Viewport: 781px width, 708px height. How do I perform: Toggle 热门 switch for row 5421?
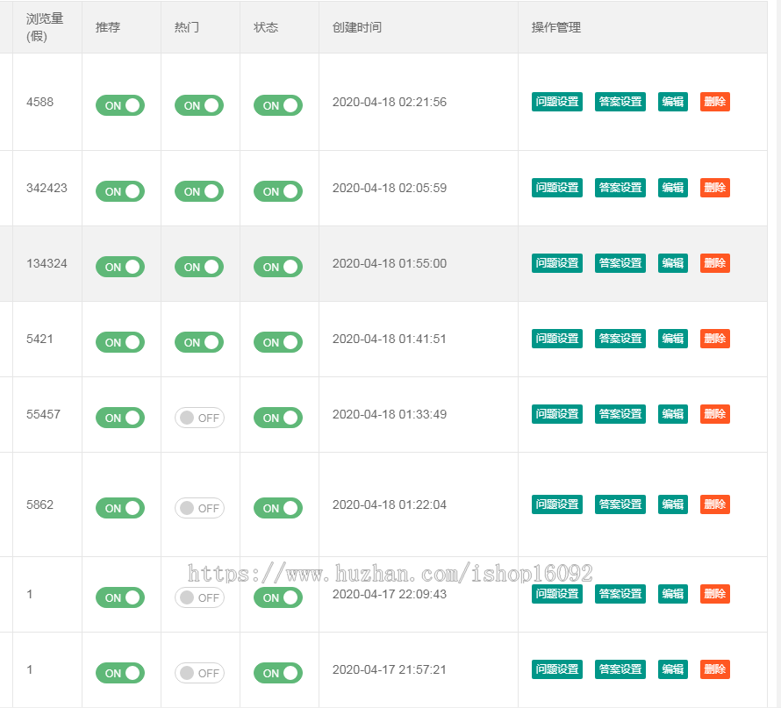tap(198, 342)
